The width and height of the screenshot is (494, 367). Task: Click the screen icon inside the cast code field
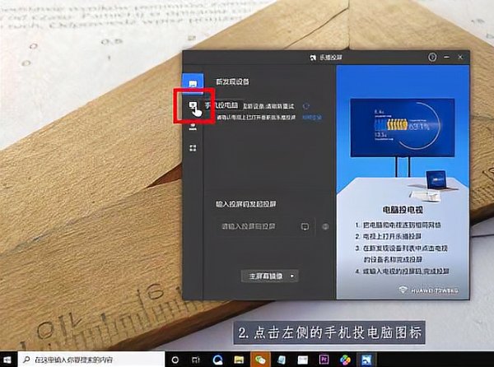click(x=305, y=226)
